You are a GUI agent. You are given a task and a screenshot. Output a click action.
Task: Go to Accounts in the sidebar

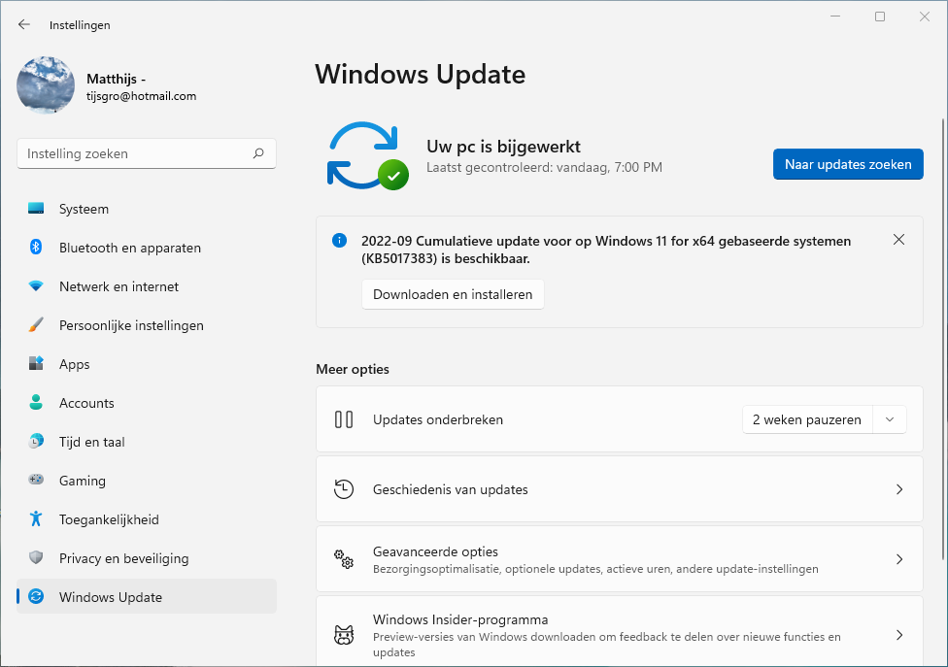tap(86, 403)
